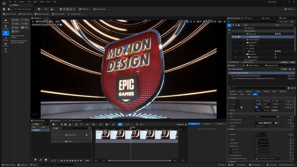
Task: Toggle the Scale lock ratio icon
Action: (x=241, y=107)
